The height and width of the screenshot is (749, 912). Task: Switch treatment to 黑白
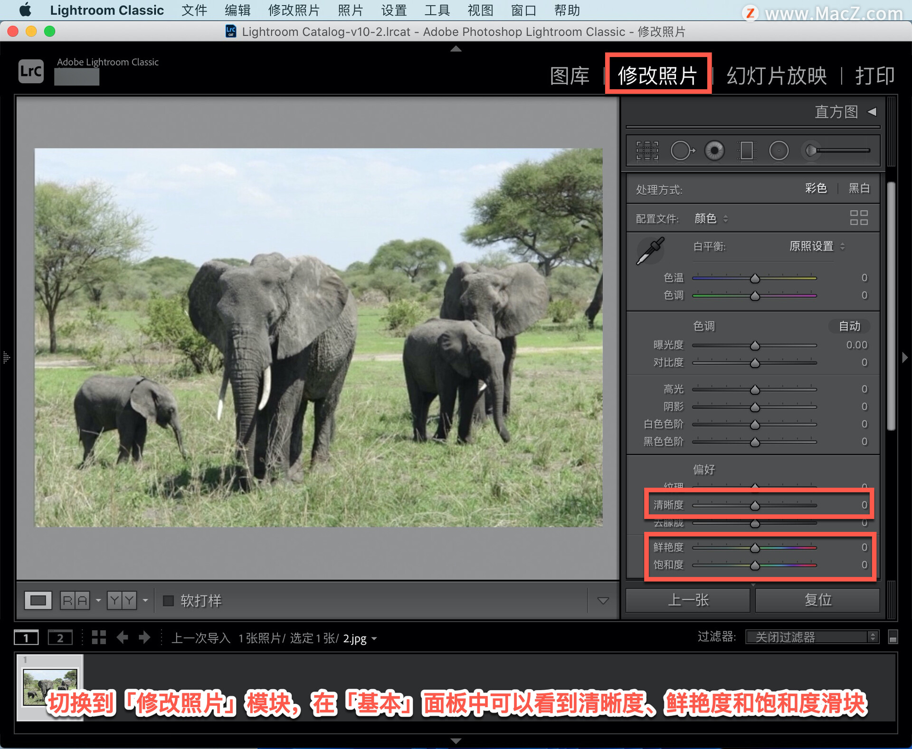859,189
